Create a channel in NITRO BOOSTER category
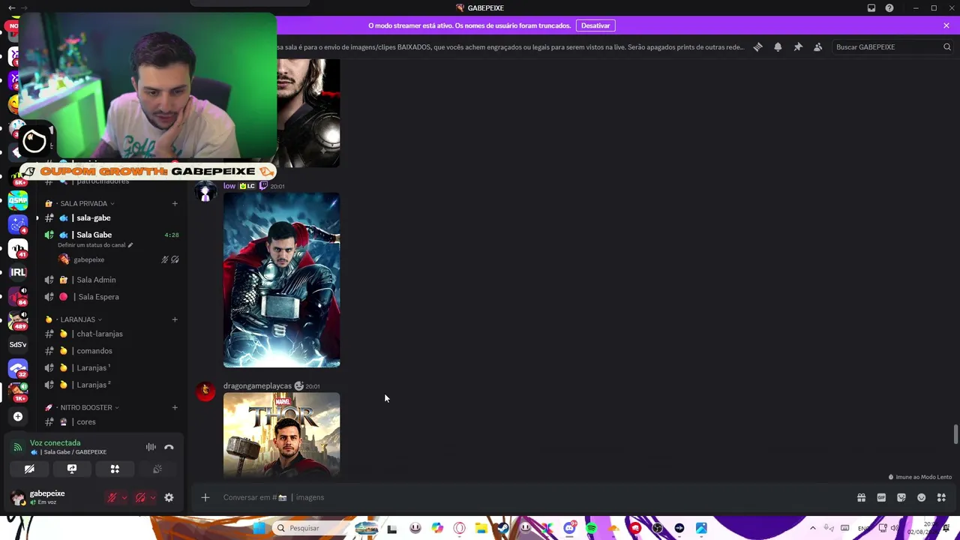This screenshot has width=960, height=540. (175, 407)
